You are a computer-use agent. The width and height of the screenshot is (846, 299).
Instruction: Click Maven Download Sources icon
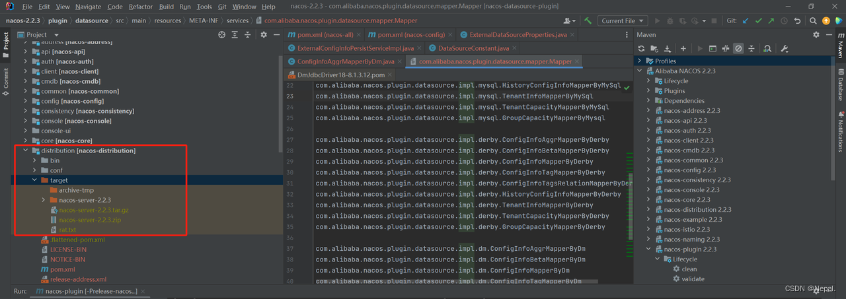click(x=668, y=48)
